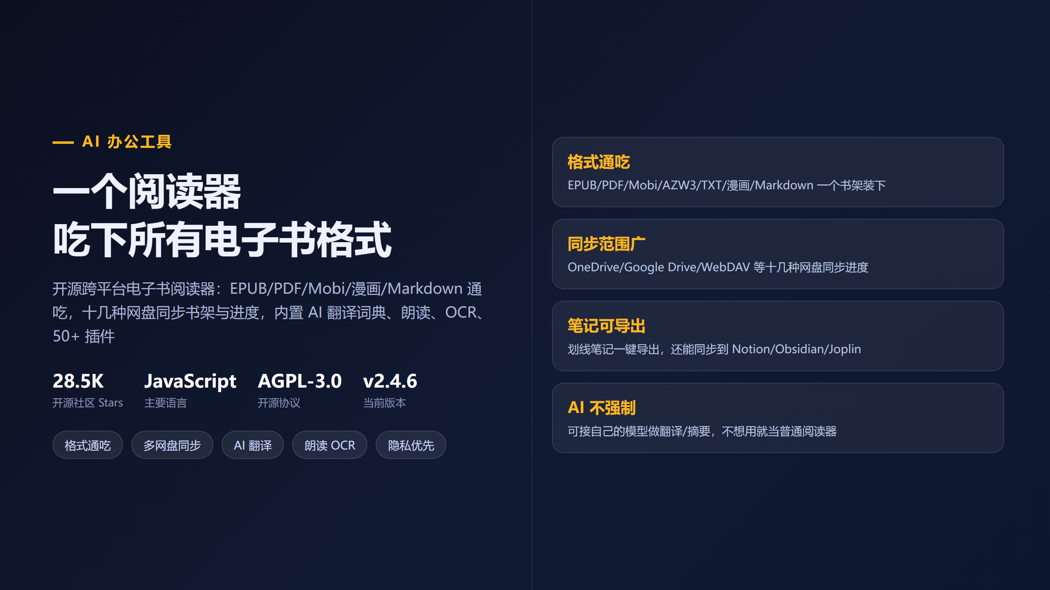
Task: Click the 朗读 OCR pill tag
Action: tap(330, 445)
